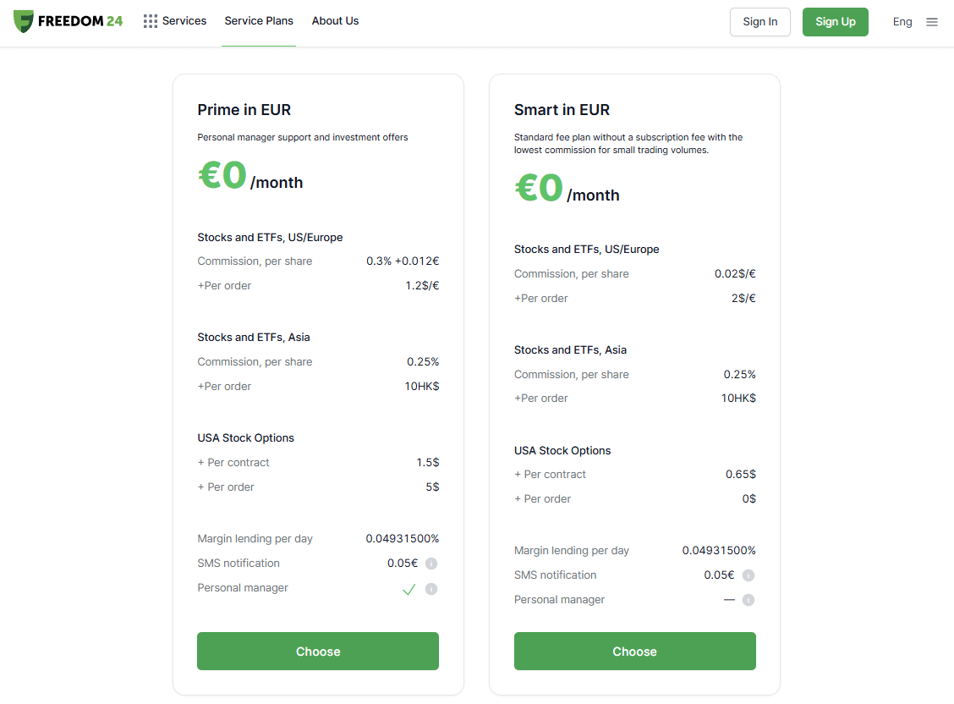954x704 pixels.
Task: Click the green checkmark for Prime Personal manager
Action: click(x=409, y=589)
